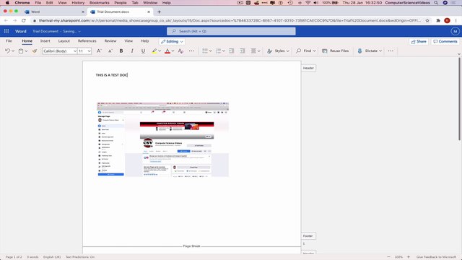This screenshot has height=260, width=462.
Task: Open the Office app launcher grid
Action: pos(6,31)
